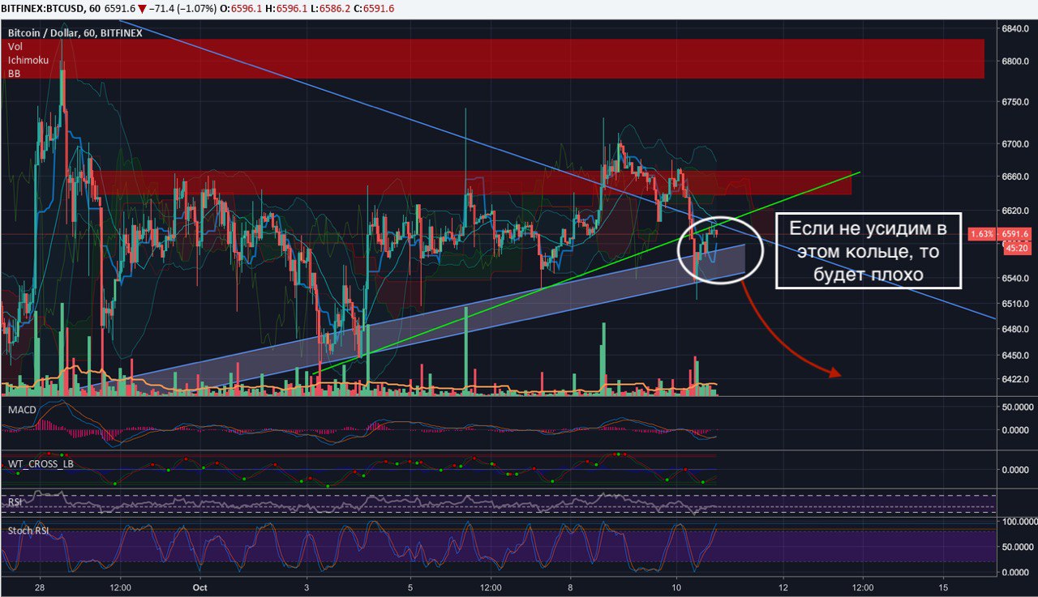1038x597 pixels.
Task: Click the 6660.0 price axis label
Action: (x=1017, y=177)
